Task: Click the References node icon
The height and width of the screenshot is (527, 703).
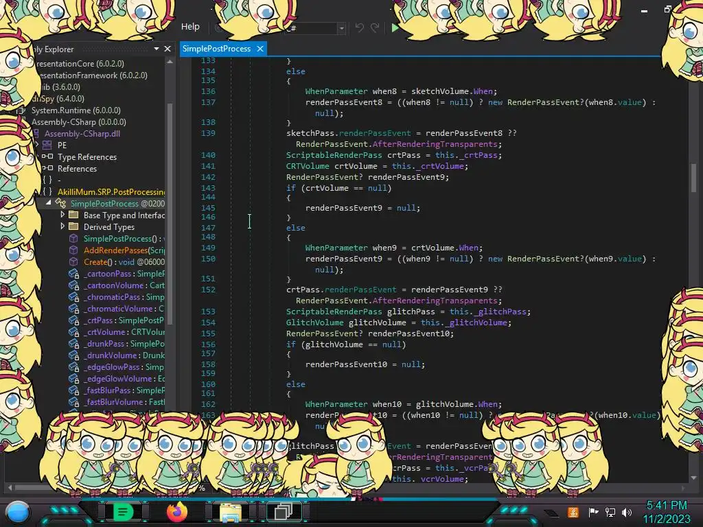Action: pyautogui.click(x=47, y=168)
